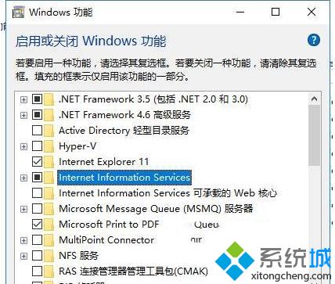The width and height of the screenshot is (335, 284).
Task: Click folder icon beside Microsoft Print to PDF
Action: [x=49, y=225]
